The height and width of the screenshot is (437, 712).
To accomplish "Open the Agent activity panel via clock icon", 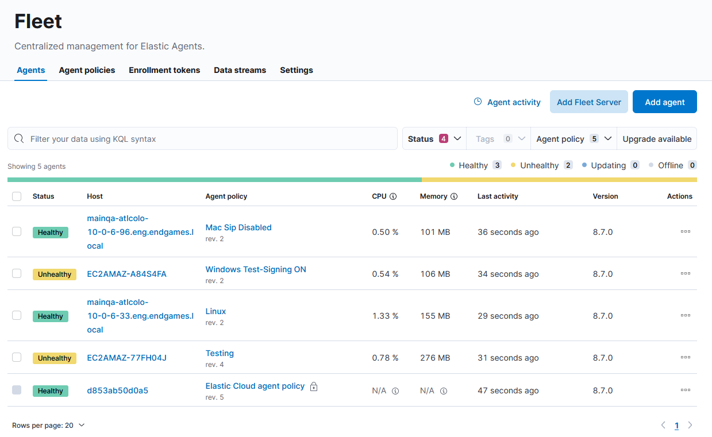I will 478,102.
